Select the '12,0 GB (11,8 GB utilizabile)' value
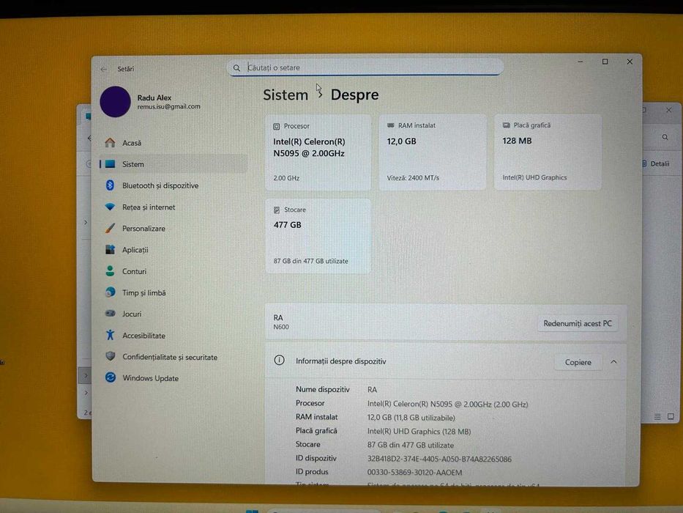 point(411,418)
